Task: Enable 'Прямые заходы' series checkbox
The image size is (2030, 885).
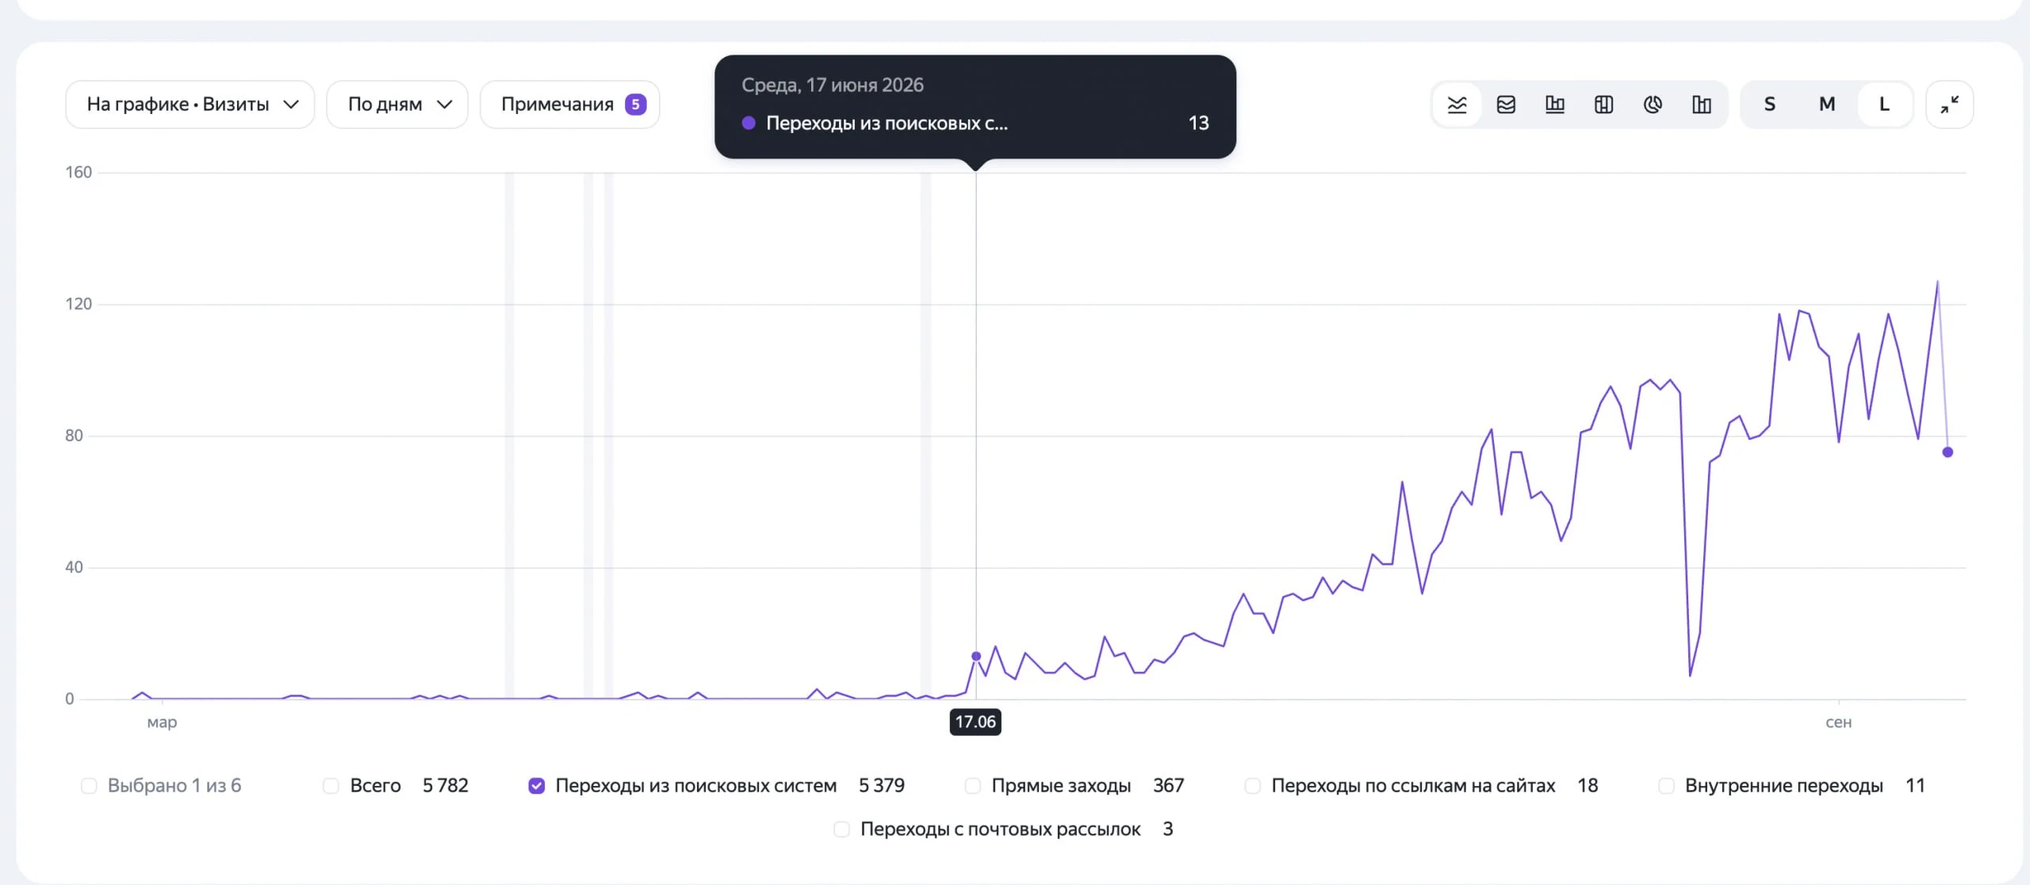Action: pos(972,786)
